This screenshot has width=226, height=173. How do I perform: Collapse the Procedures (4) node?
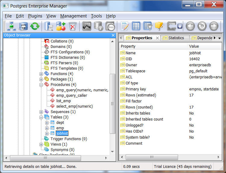click(x=41, y=85)
